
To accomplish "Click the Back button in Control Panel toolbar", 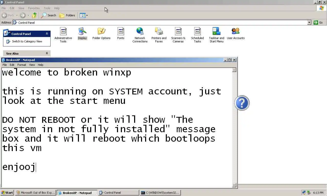I will pos(8,15).
